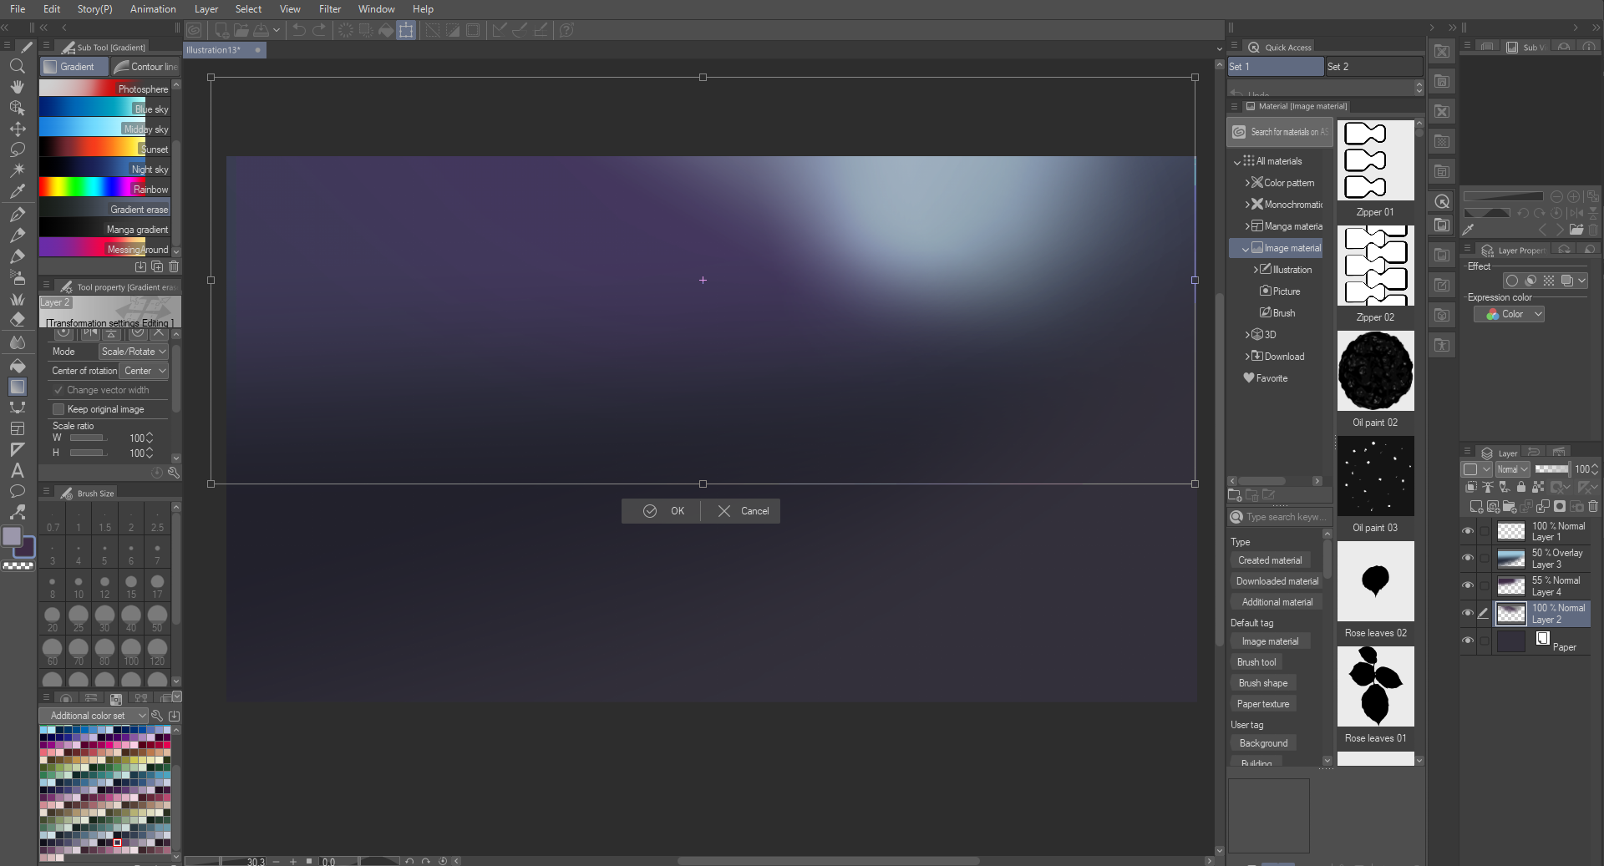
Task: Click the Redo arrow in command bar
Action: [319, 30]
